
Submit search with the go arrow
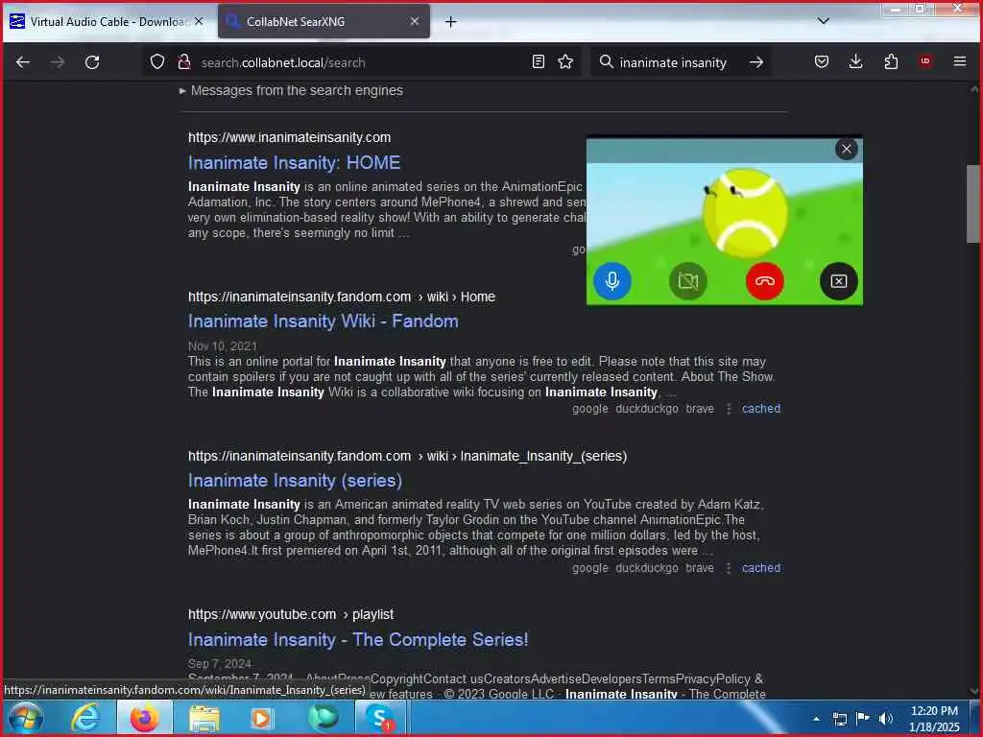[x=756, y=62]
